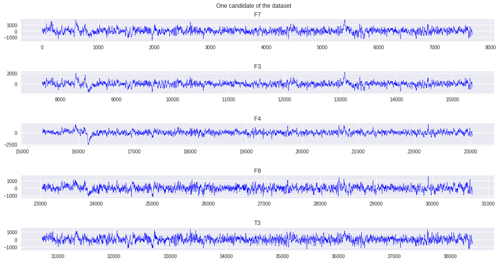Click x-axis tick label 32000
The width and height of the screenshot is (499, 262).
113,256
